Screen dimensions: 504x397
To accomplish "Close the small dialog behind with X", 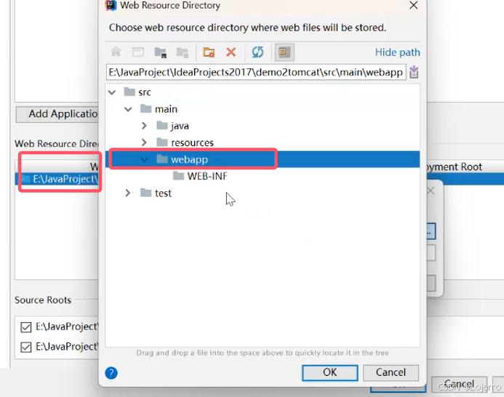I will pyautogui.click(x=431, y=191).
